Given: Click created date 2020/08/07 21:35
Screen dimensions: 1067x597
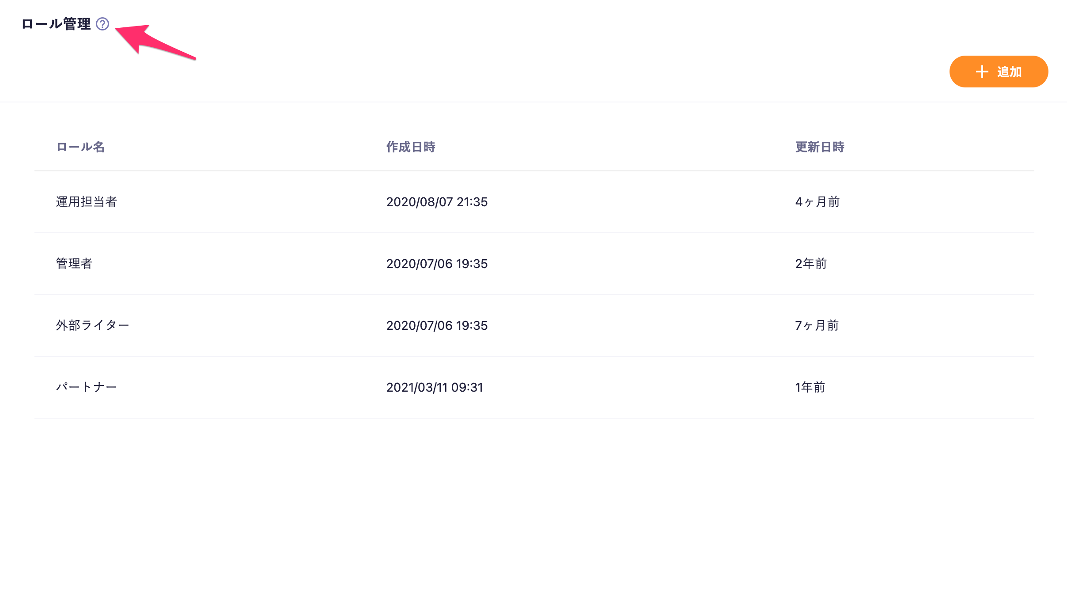Looking at the screenshot, I should [x=437, y=202].
